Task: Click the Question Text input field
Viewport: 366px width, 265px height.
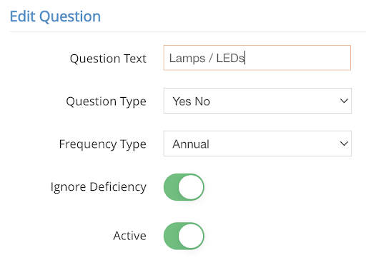Action: point(257,58)
